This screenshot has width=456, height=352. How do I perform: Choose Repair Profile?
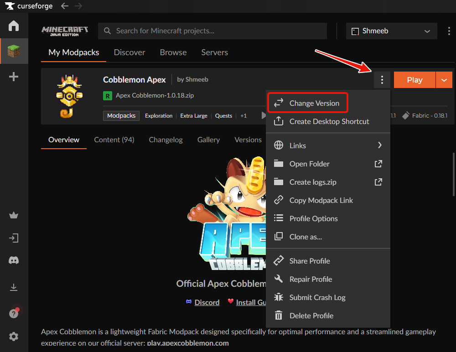pos(328,279)
